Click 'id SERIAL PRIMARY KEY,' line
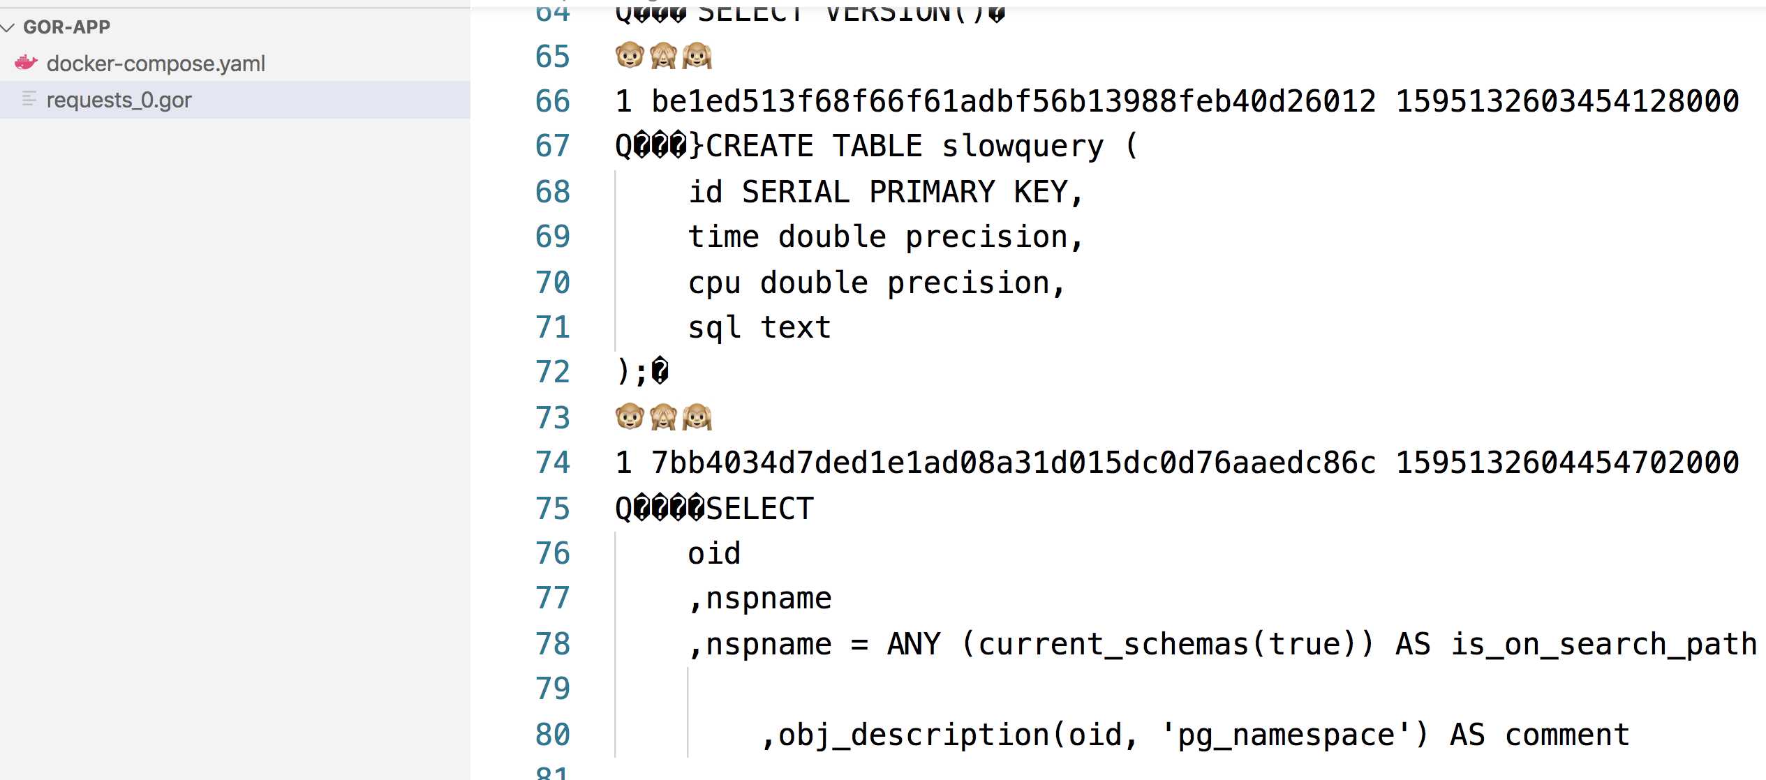Image resolution: width=1766 pixels, height=780 pixels. (886, 192)
